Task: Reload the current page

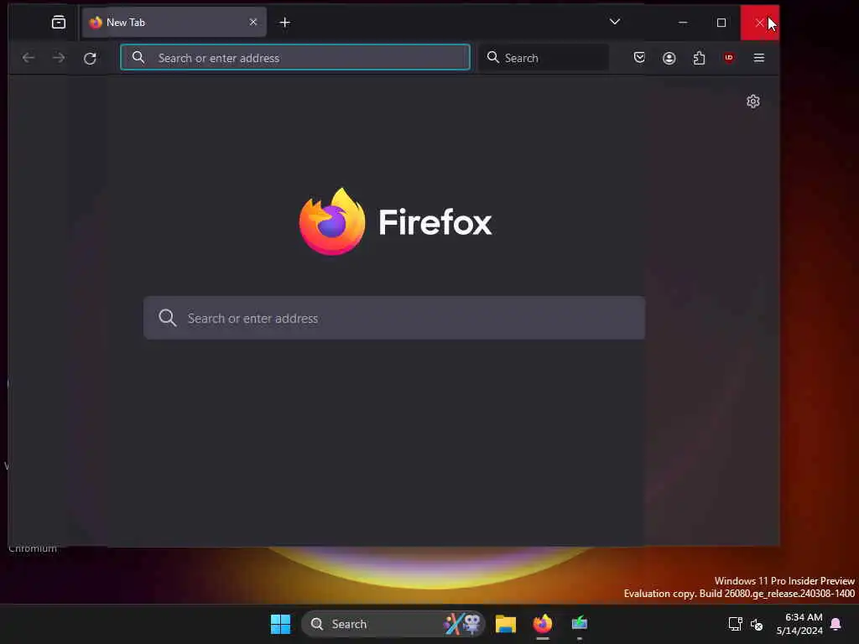Action: pyautogui.click(x=90, y=58)
